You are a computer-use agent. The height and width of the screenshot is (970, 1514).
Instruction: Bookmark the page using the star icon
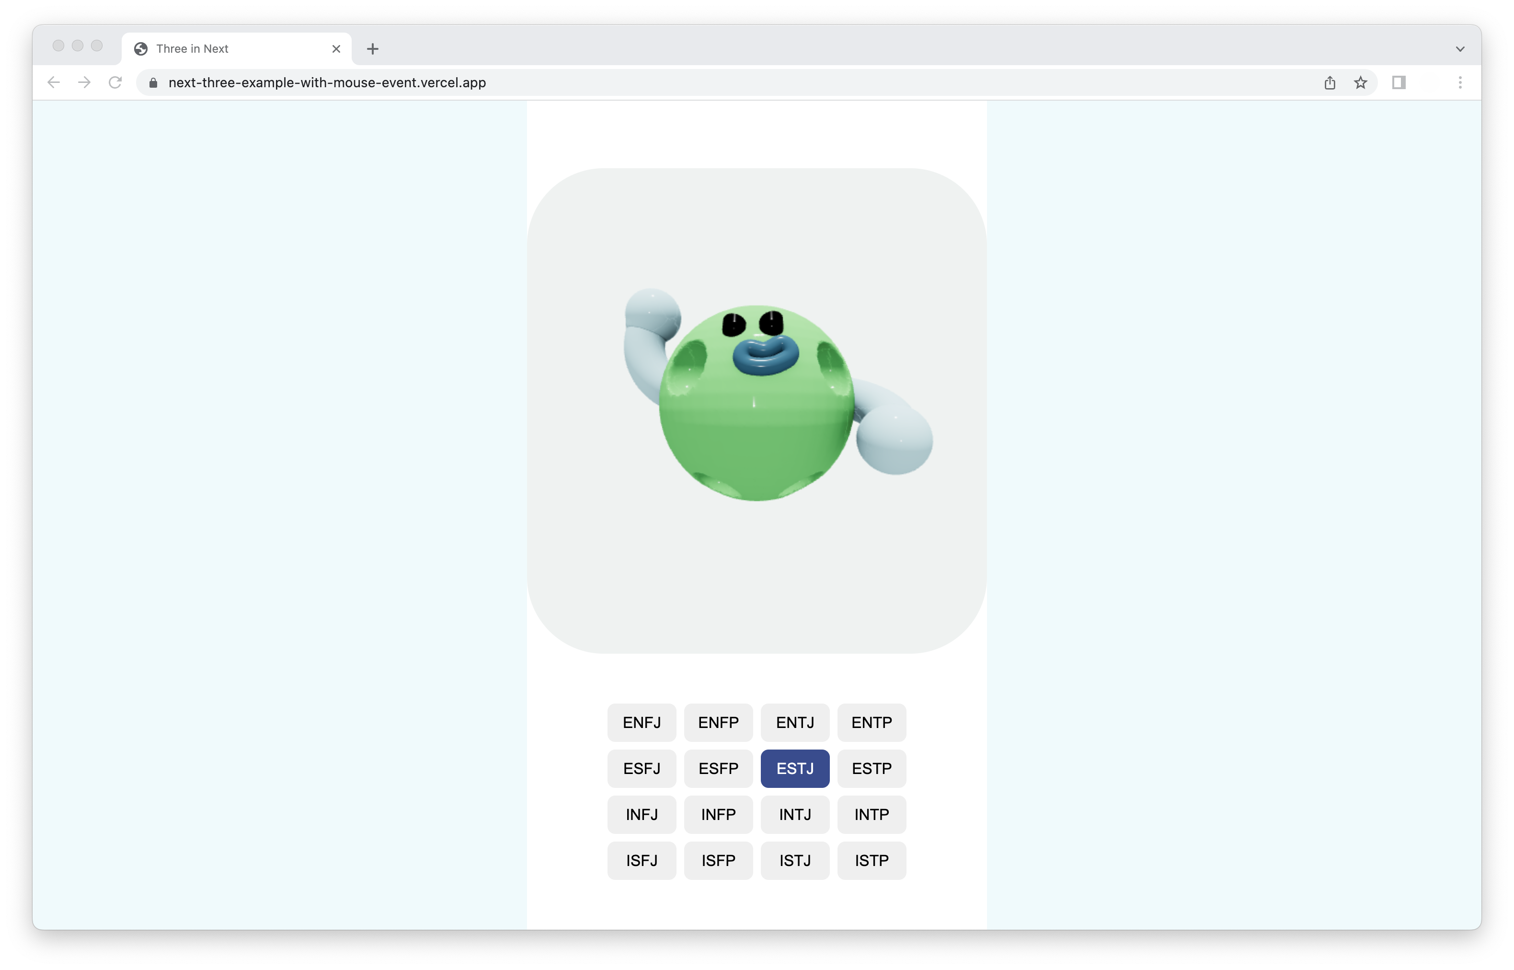pyautogui.click(x=1360, y=82)
